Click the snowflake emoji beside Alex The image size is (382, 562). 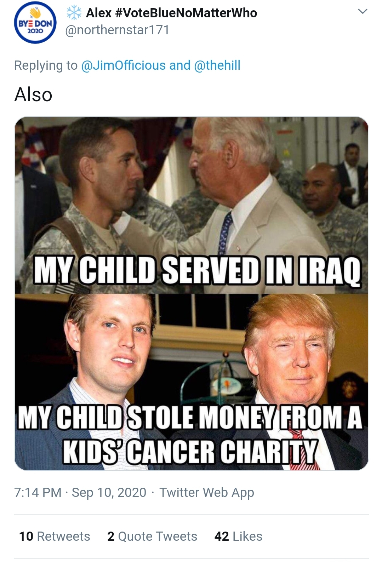74,13
